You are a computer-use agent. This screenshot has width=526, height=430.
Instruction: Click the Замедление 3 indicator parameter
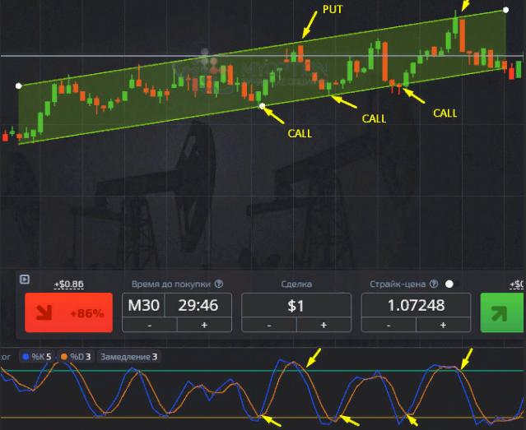pos(129,357)
